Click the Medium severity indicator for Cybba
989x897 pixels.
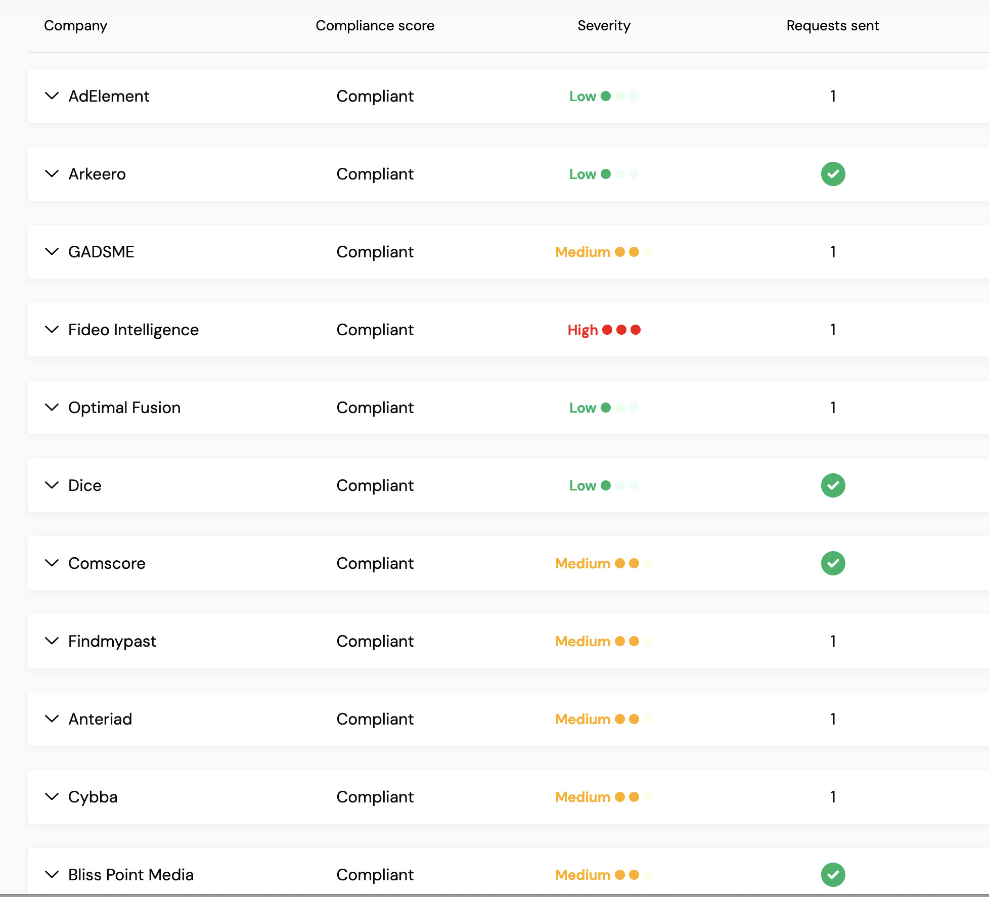[604, 797]
